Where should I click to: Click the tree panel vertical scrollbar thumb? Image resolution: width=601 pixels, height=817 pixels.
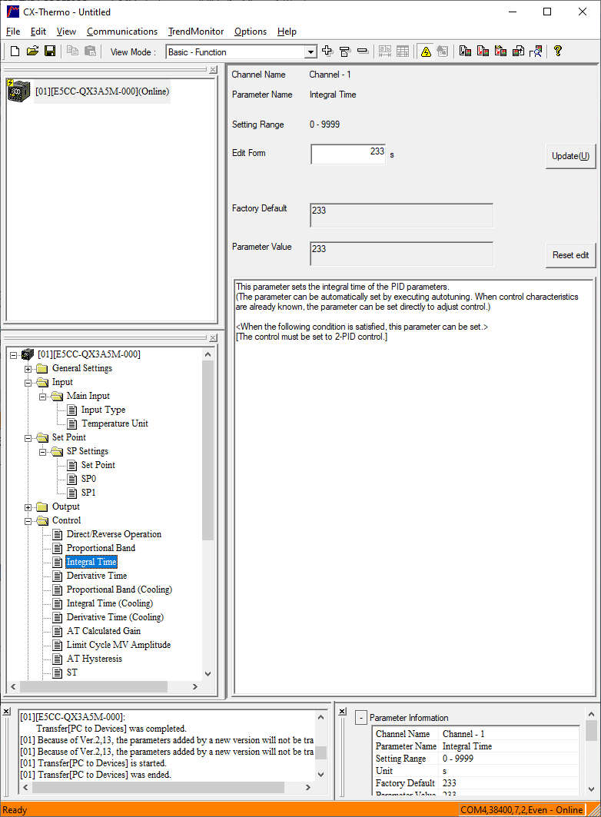[208, 450]
